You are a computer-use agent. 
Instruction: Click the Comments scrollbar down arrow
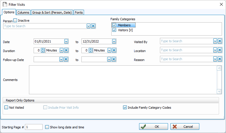pyautogui.click(x=219, y=91)
